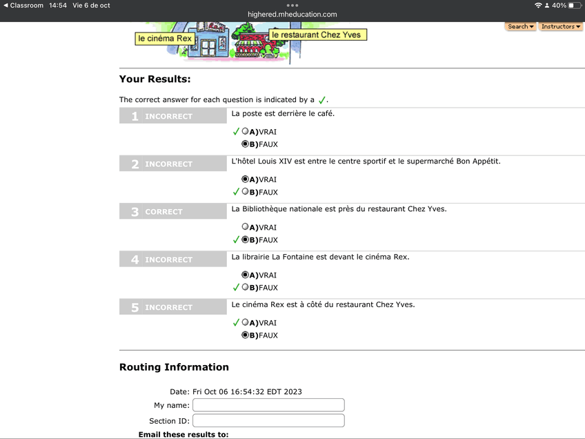The height and width of the screenshot is (439, 585).
Task: Set VRAI for question 5 about le cinéma Rex
Action: (x=245, y=322)
